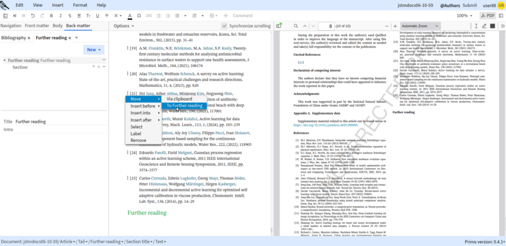Open the table insert dropdown

tap(214, 16)
